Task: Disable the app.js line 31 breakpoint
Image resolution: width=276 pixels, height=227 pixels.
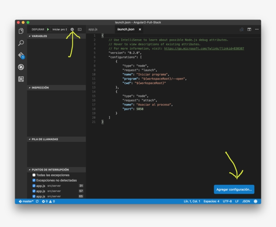Action: pos(34,186)
